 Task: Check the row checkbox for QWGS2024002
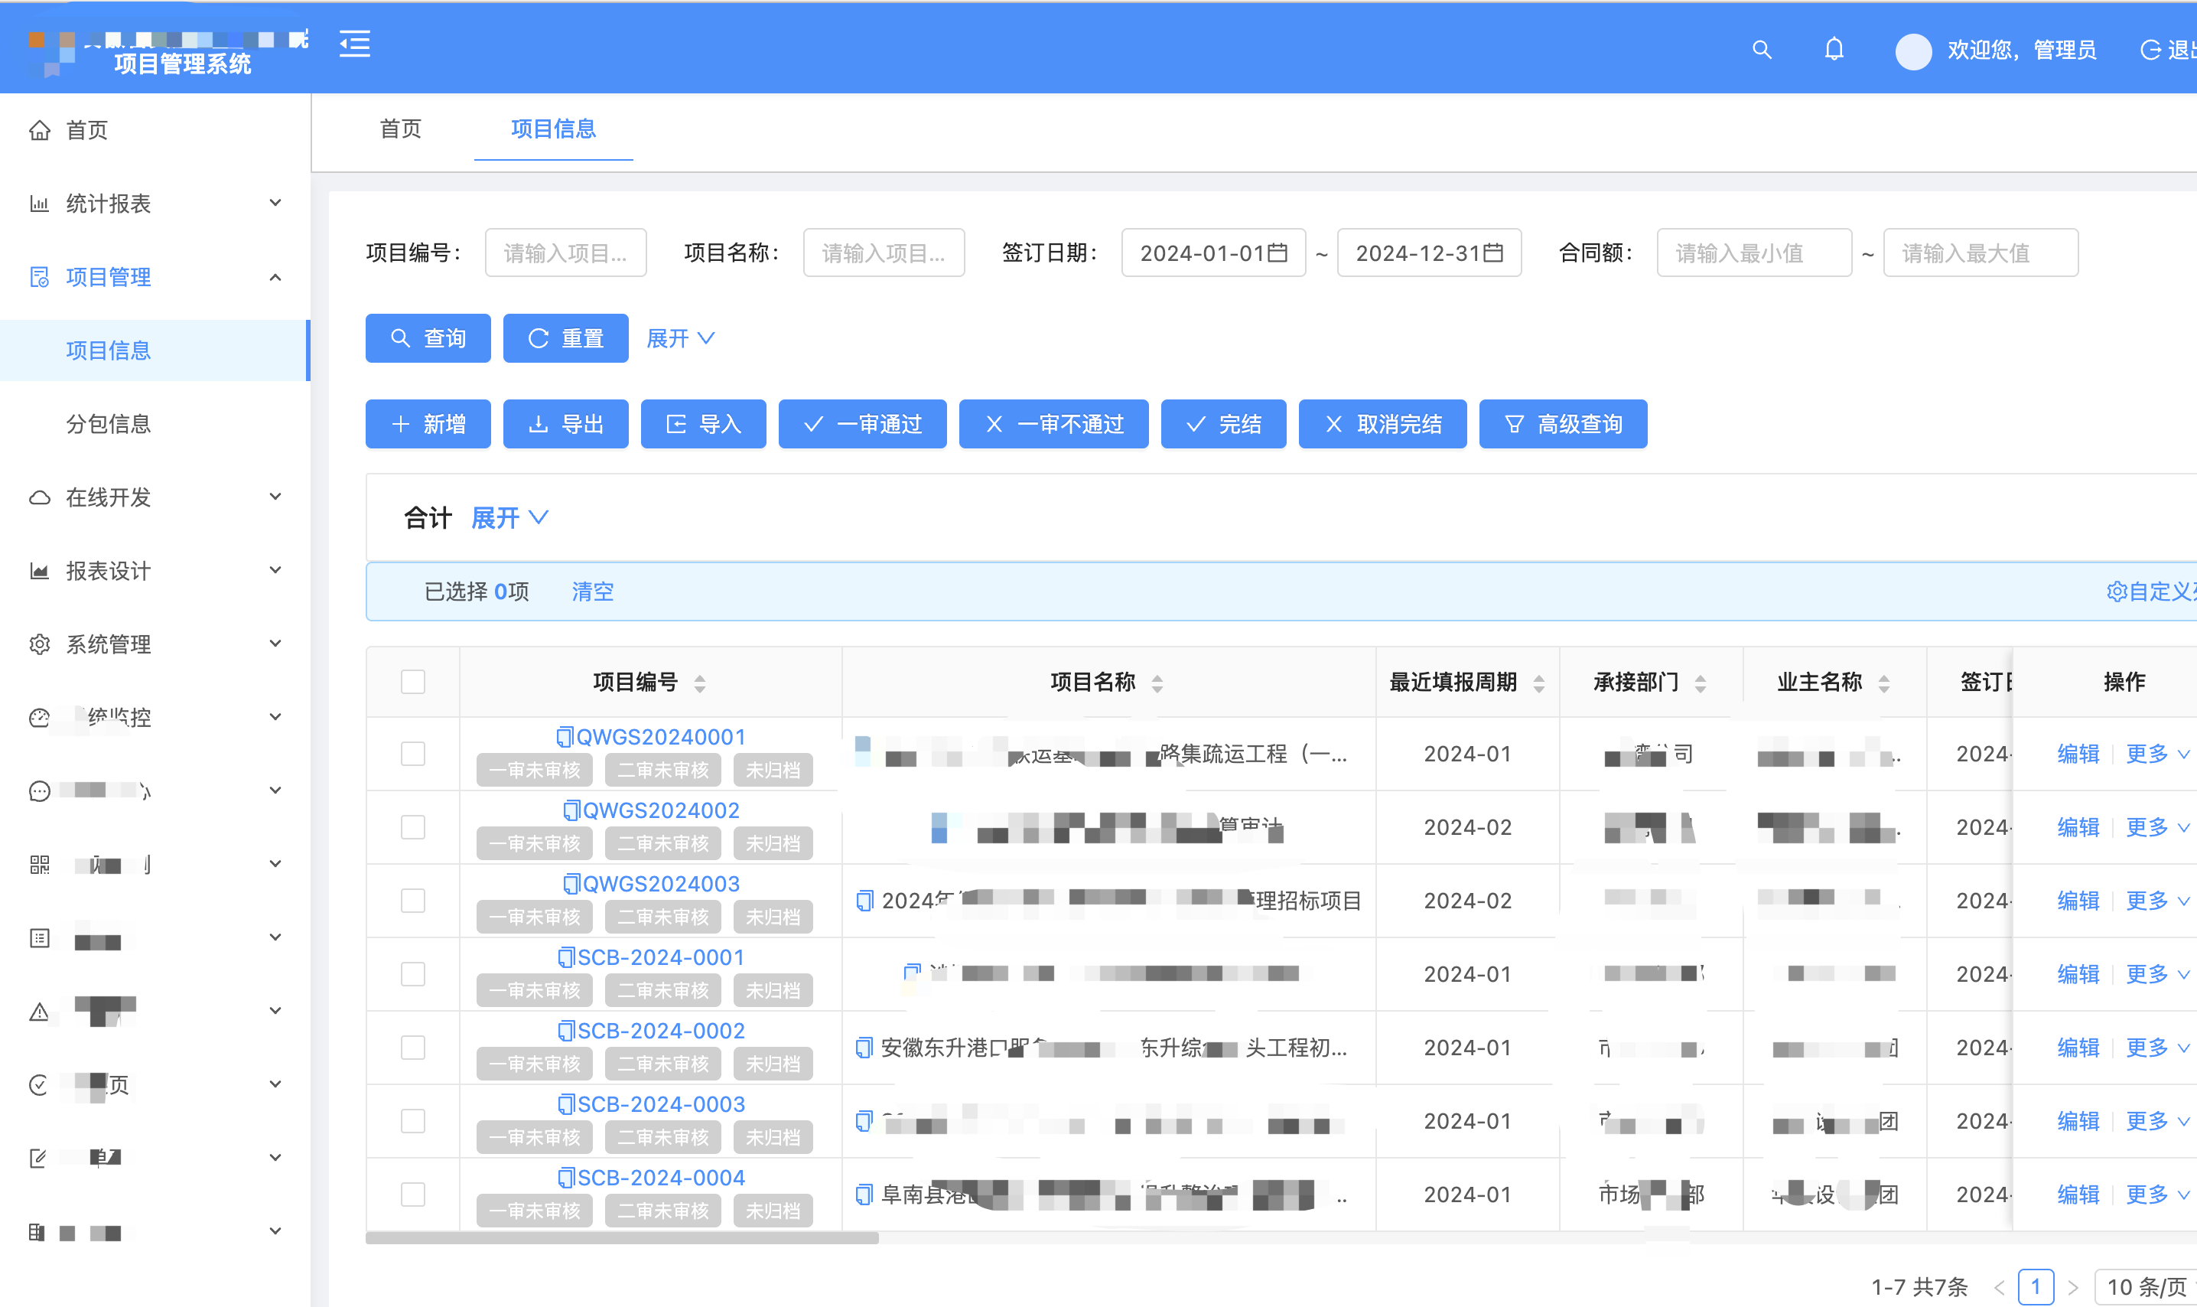pyautogui.click(x=413, y=827)
